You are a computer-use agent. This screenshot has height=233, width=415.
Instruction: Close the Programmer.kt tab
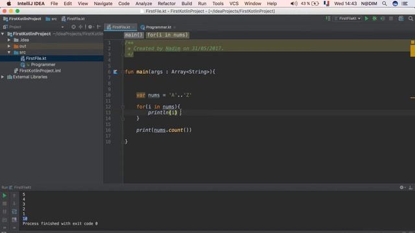(174, 27)
